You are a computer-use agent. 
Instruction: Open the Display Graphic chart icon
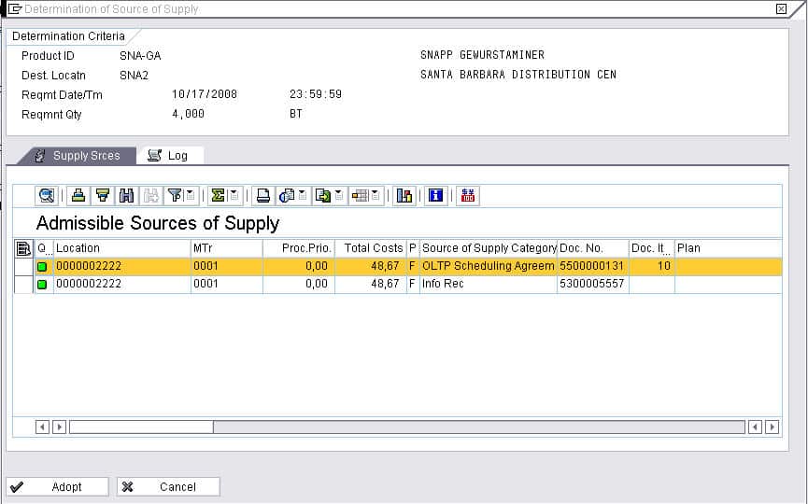pos(404,195)
